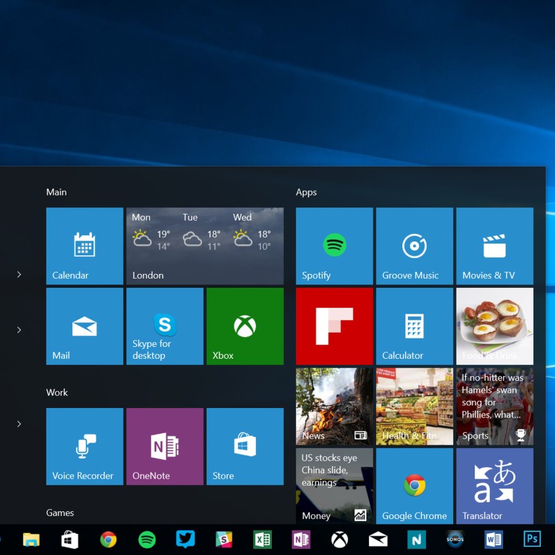Open the Food & Drink live tile
Image resolution: width=555 pixels, height=555 pixels.
(495, 326)
